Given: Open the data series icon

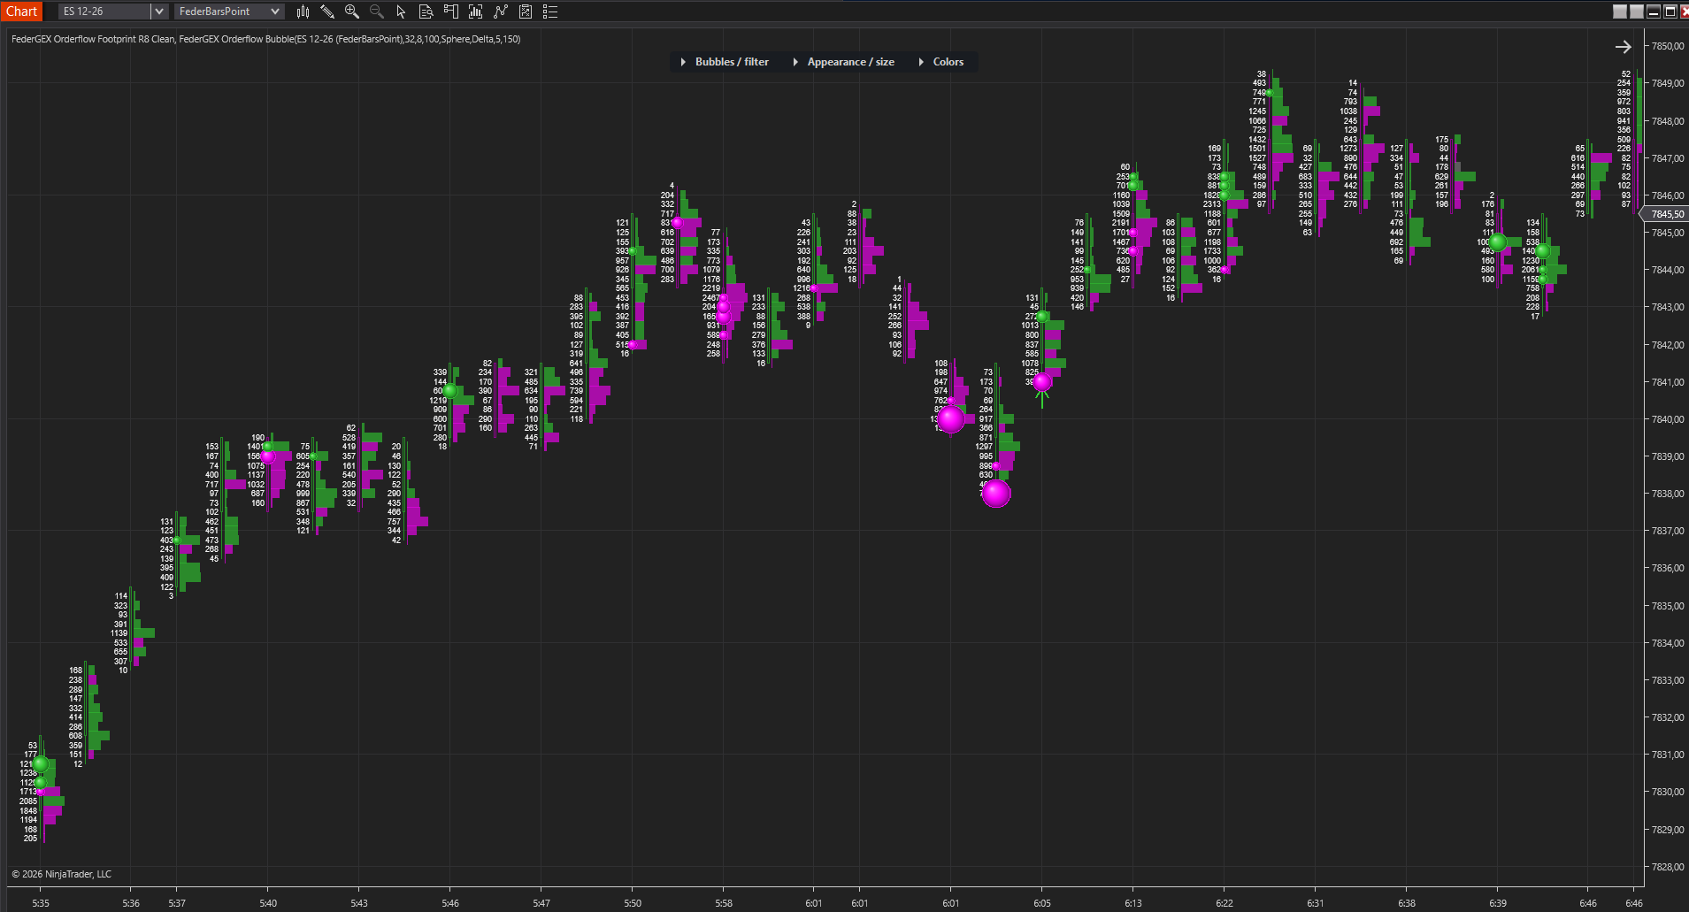Looking at the screenshot, I should [x=475, y=11].
